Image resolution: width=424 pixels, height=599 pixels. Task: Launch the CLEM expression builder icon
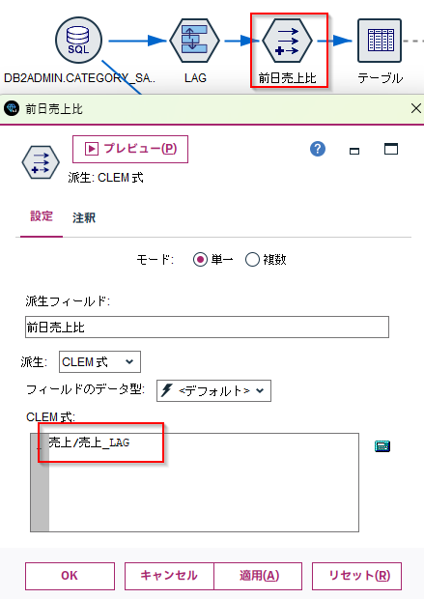pyautogui.click(x=382, y=445)
